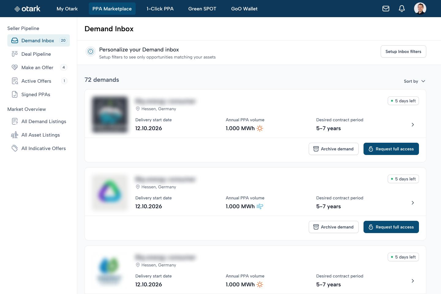Click the All Asset Listings wind turbine icon
This screenshot has height=294, width=441.
[x=15, y=135]
